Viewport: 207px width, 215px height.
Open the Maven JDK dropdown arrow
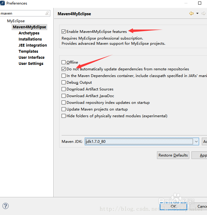196,142
